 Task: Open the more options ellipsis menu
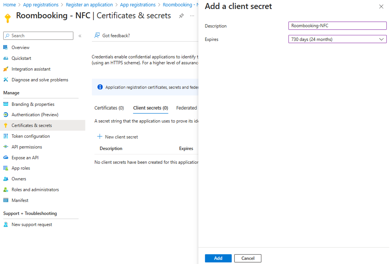pos(192,16)
